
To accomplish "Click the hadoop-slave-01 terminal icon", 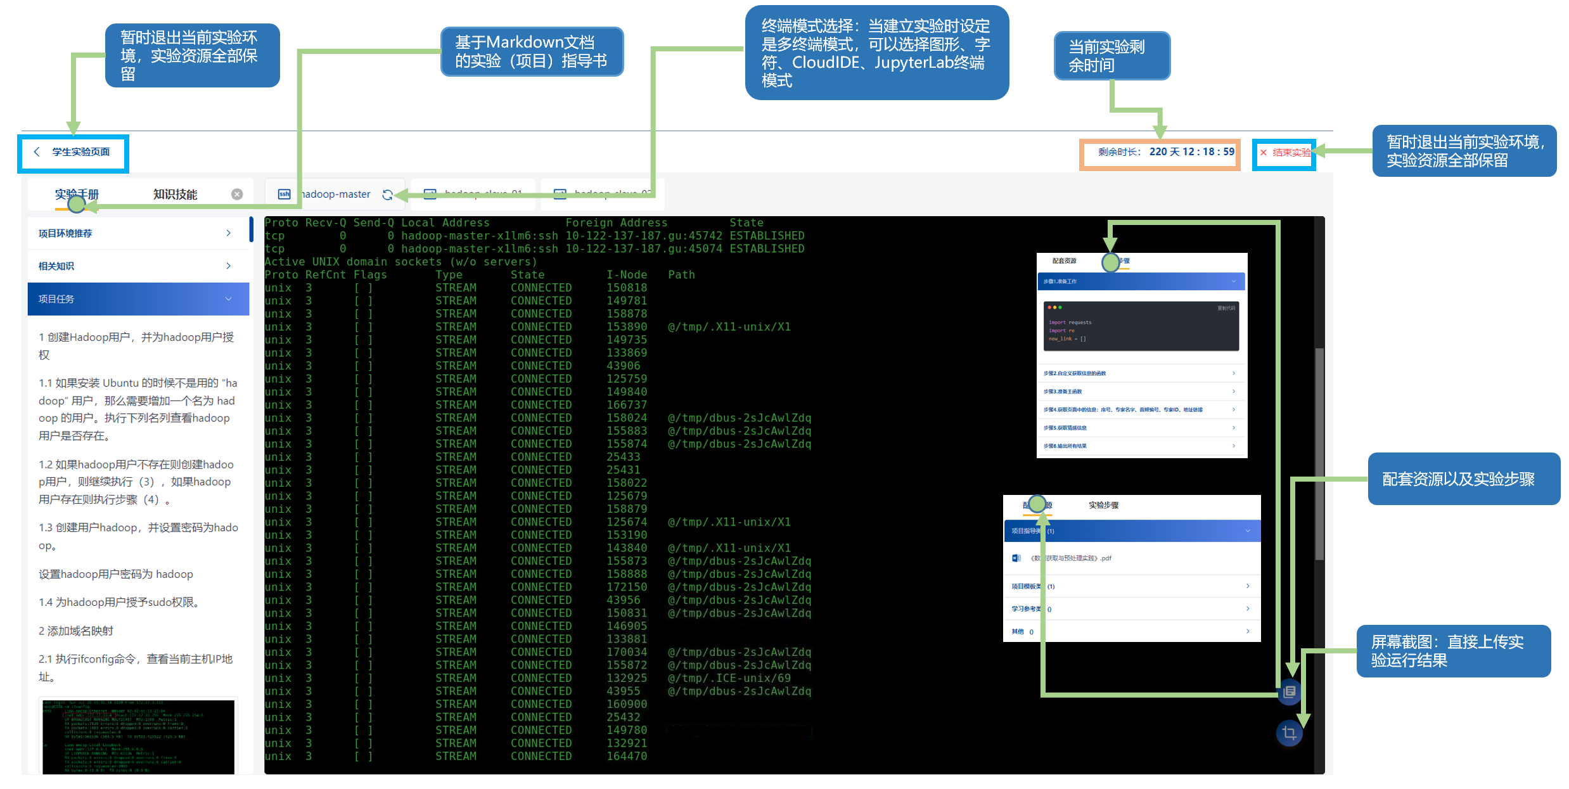I will click(x=430, y=193).
